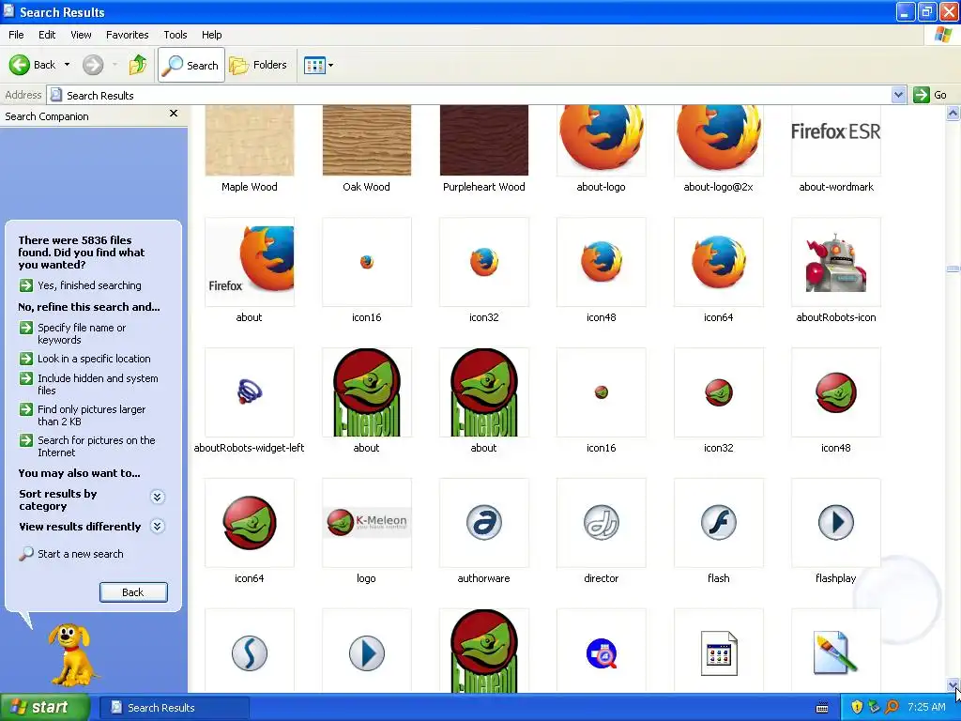Viewport: 961px width, 721px height.
Task: Select the about-wordmark Firefox ESR image
Action: point(836,141)
